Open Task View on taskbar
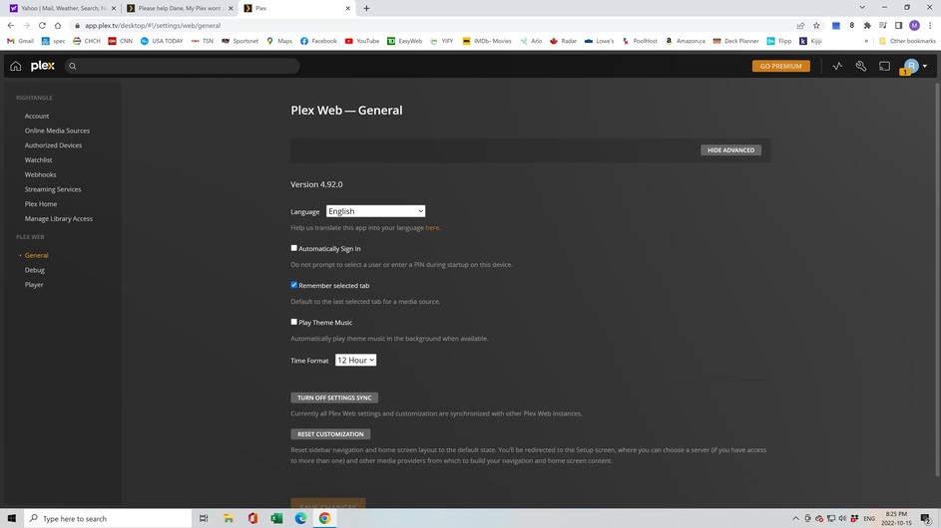Screen dimensions: 941x528 click(x=204, y=518)
